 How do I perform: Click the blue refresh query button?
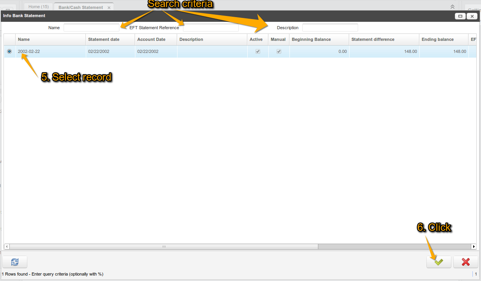(15, 262)
